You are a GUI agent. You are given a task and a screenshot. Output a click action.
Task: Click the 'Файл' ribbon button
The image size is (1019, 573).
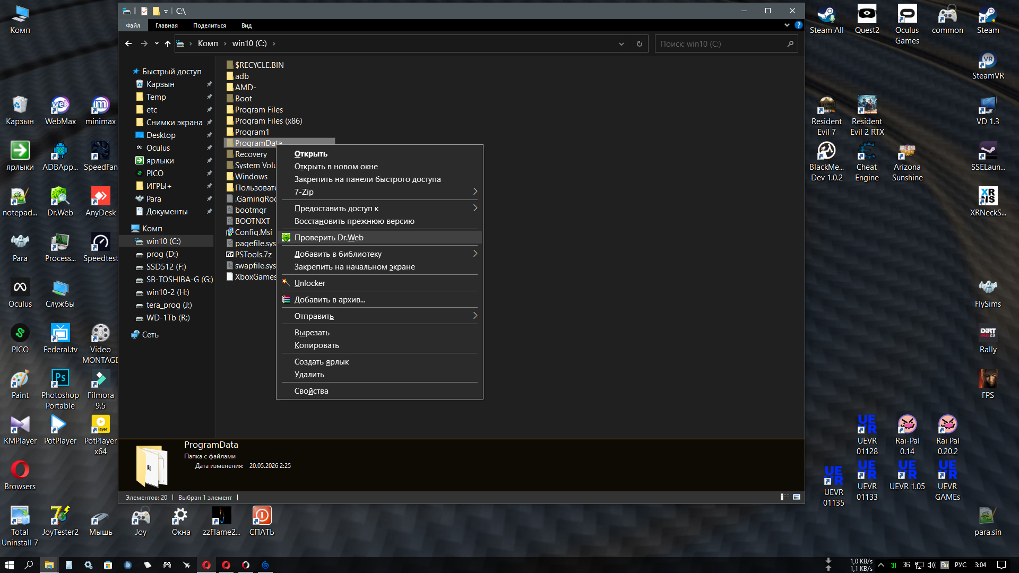pos(133,25)
